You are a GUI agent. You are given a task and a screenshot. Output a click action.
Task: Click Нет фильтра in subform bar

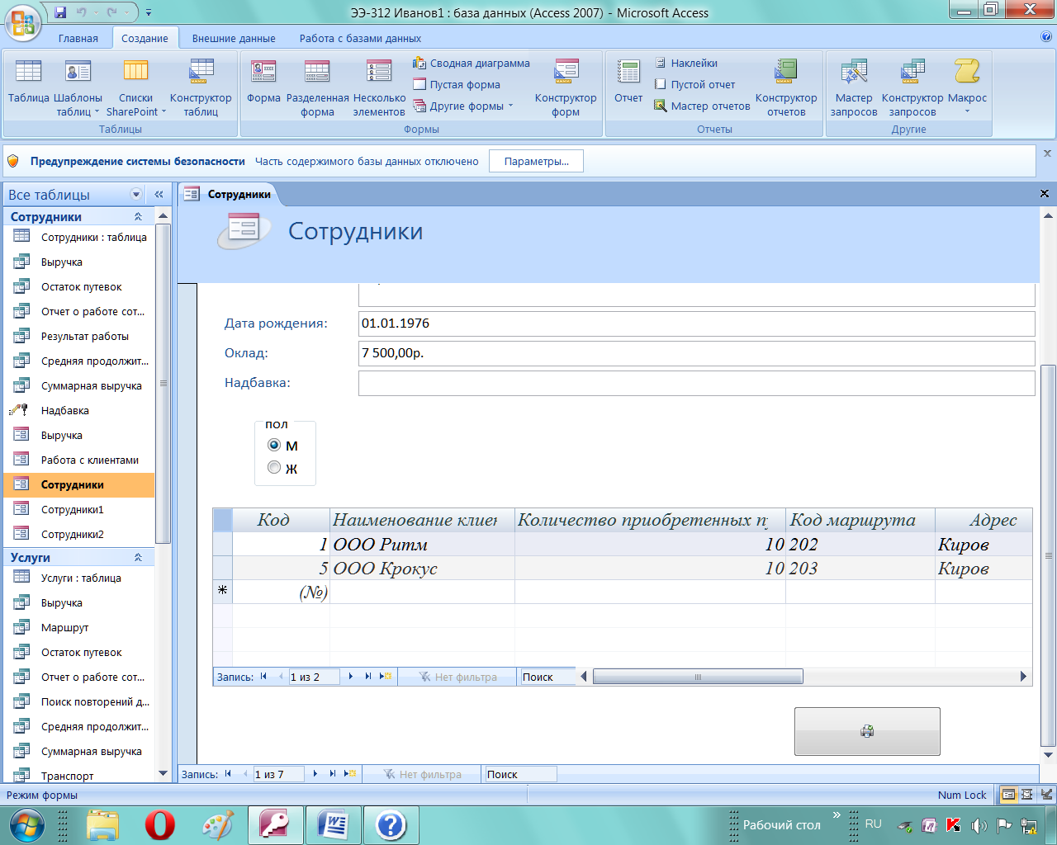coord(457,677)
